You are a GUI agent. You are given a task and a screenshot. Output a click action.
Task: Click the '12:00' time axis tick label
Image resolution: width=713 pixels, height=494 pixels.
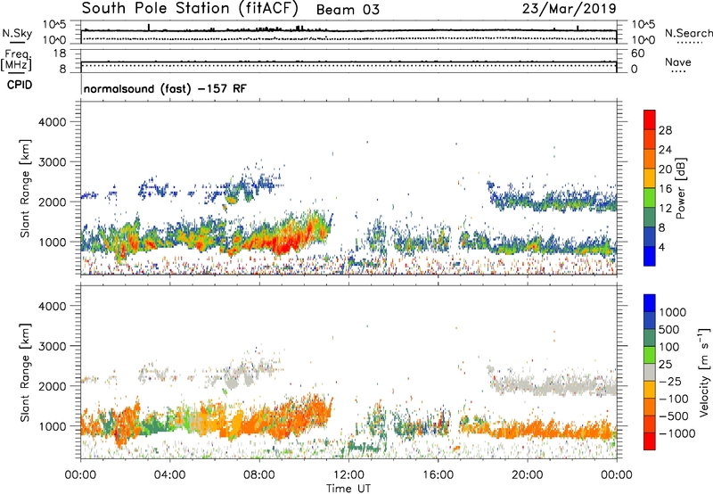348,475
